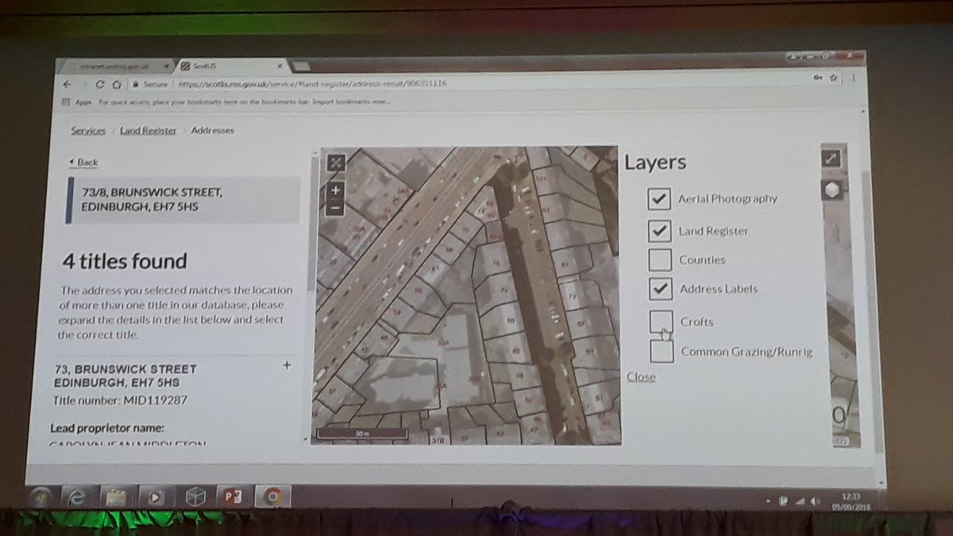Image resolution: width=953 pixels, height=536 pixels.
Task: Switch to PowerPoint from taskbar
Action: tap(233, 496)
